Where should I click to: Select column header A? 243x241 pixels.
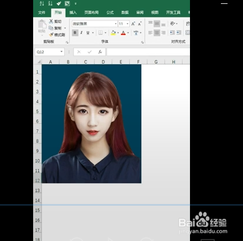pos(50,62)
